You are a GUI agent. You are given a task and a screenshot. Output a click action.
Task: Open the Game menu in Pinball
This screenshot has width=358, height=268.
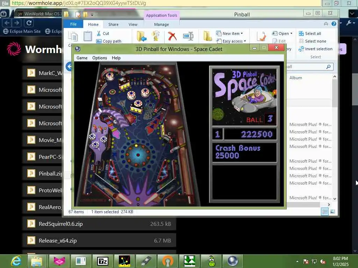[82, 58]
